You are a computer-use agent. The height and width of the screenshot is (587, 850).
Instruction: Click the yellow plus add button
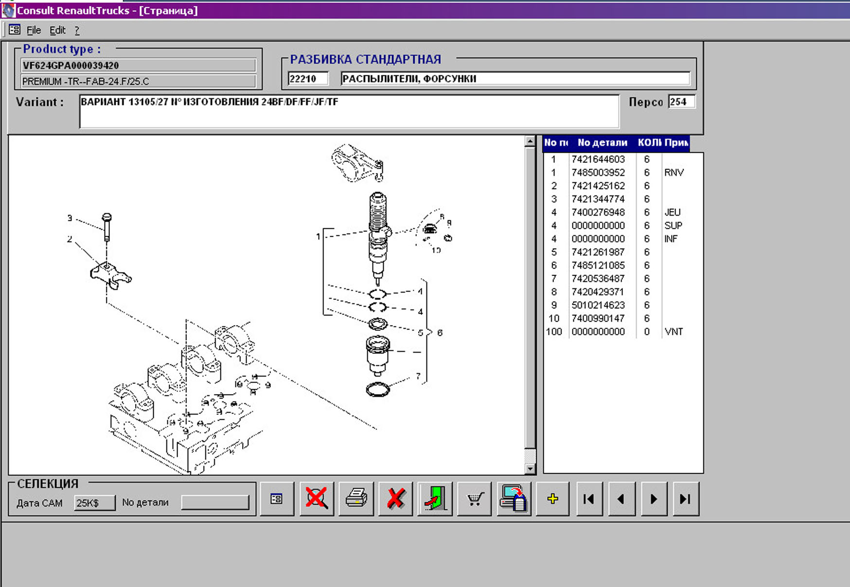552,499
